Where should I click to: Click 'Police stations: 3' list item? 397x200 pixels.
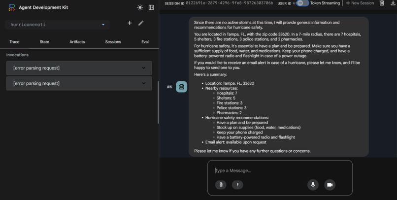(232, 108)
